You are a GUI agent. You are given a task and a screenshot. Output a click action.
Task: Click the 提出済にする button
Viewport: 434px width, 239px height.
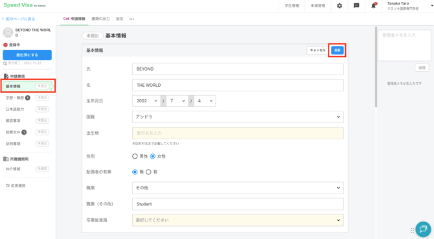tap(27, 55)
